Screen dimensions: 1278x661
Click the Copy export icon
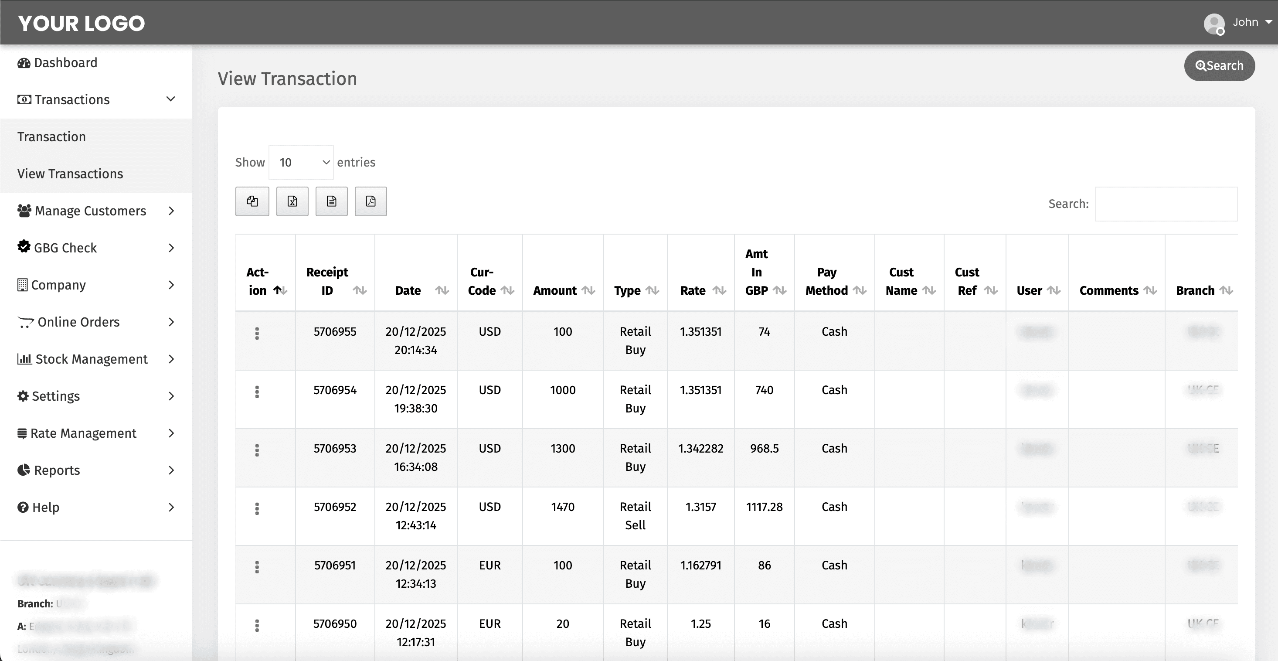pyautogui.click(x=252, y=201)
